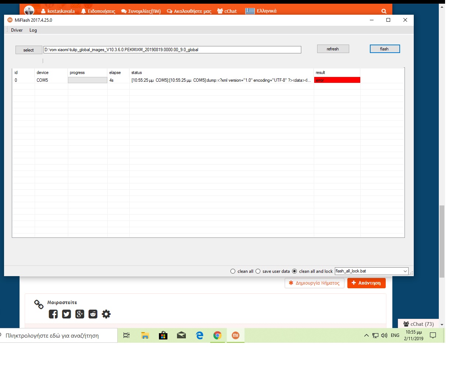Click the 'device' column header
This screenshot has height=377, width=472.
click(x=51, y=73)
